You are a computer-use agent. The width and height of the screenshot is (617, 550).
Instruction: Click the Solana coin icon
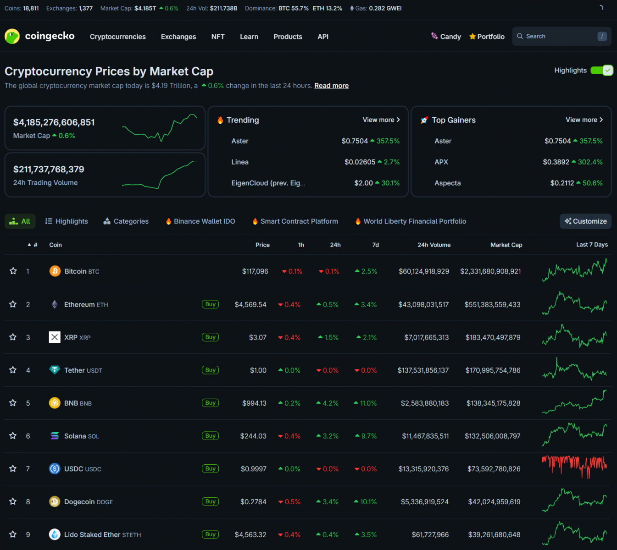pos(55,436)
